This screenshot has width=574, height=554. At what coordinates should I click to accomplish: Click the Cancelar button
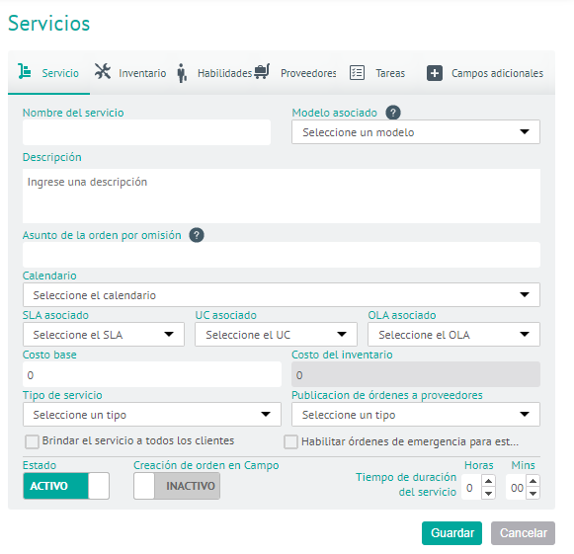[x=523, y=533]
